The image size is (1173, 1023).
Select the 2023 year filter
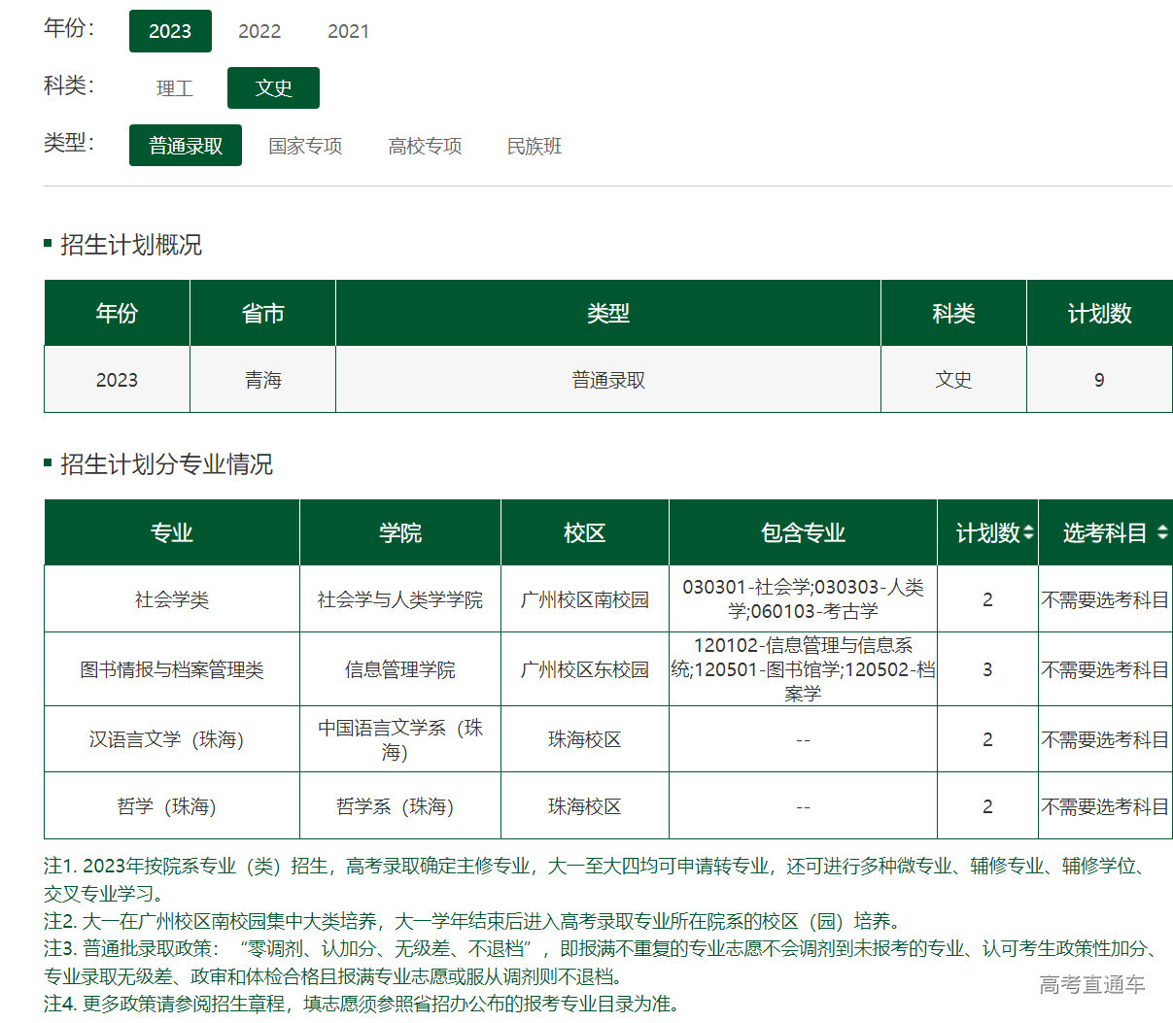[x=170, y=31]
